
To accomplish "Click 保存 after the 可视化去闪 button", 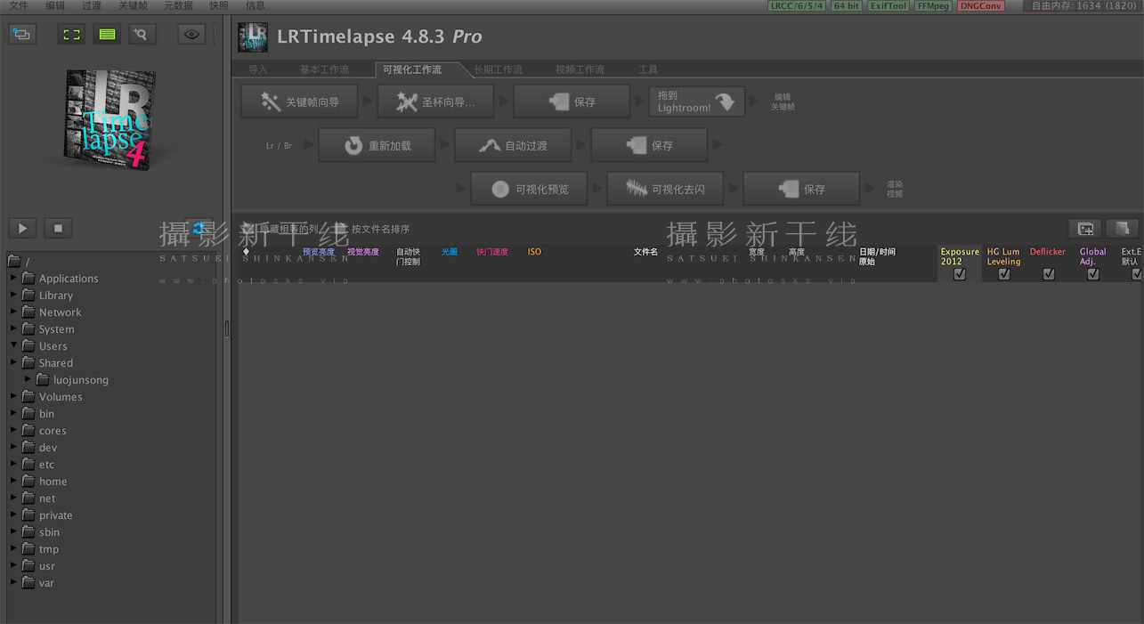I will point(801,189).
